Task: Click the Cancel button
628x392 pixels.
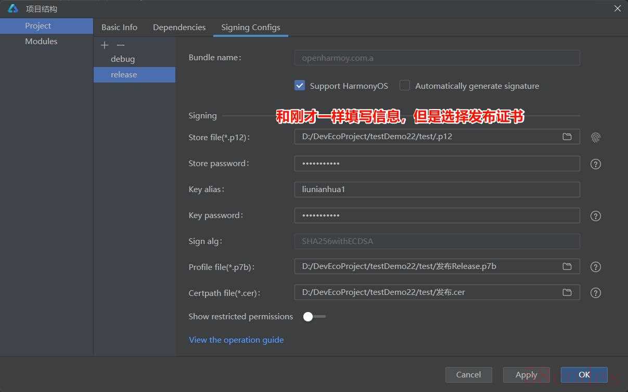Action: [468, 374]
